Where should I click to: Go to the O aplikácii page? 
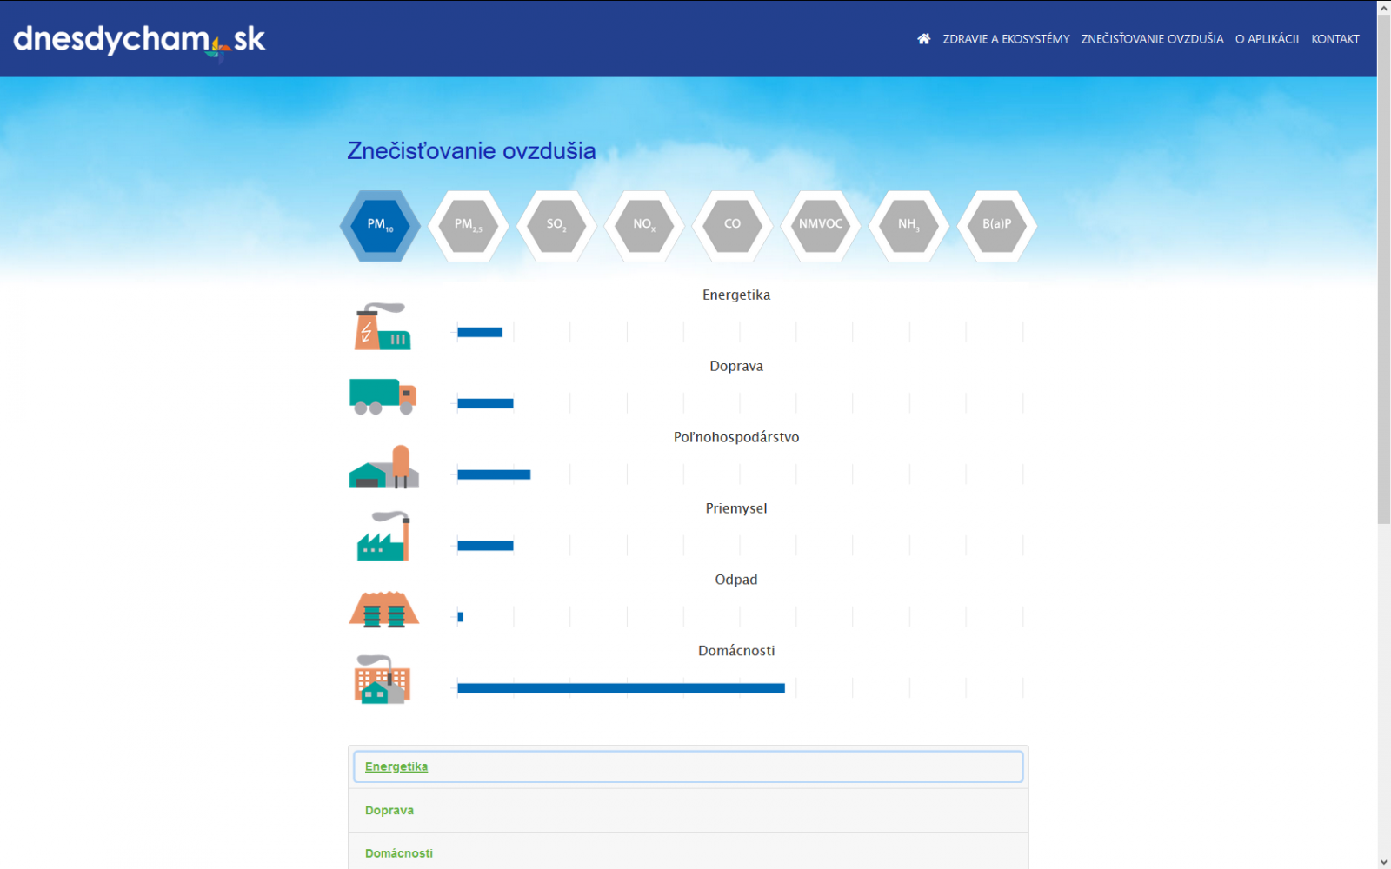coord(1267,39)
